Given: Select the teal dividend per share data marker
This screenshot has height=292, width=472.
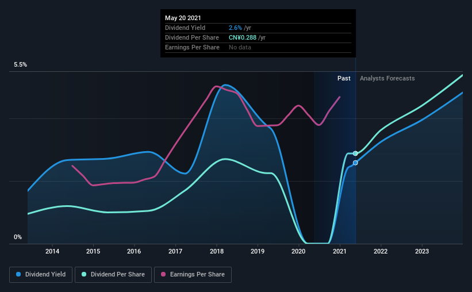Looking at the screenshot, I should pyautogui.click(x=355, y=153).
